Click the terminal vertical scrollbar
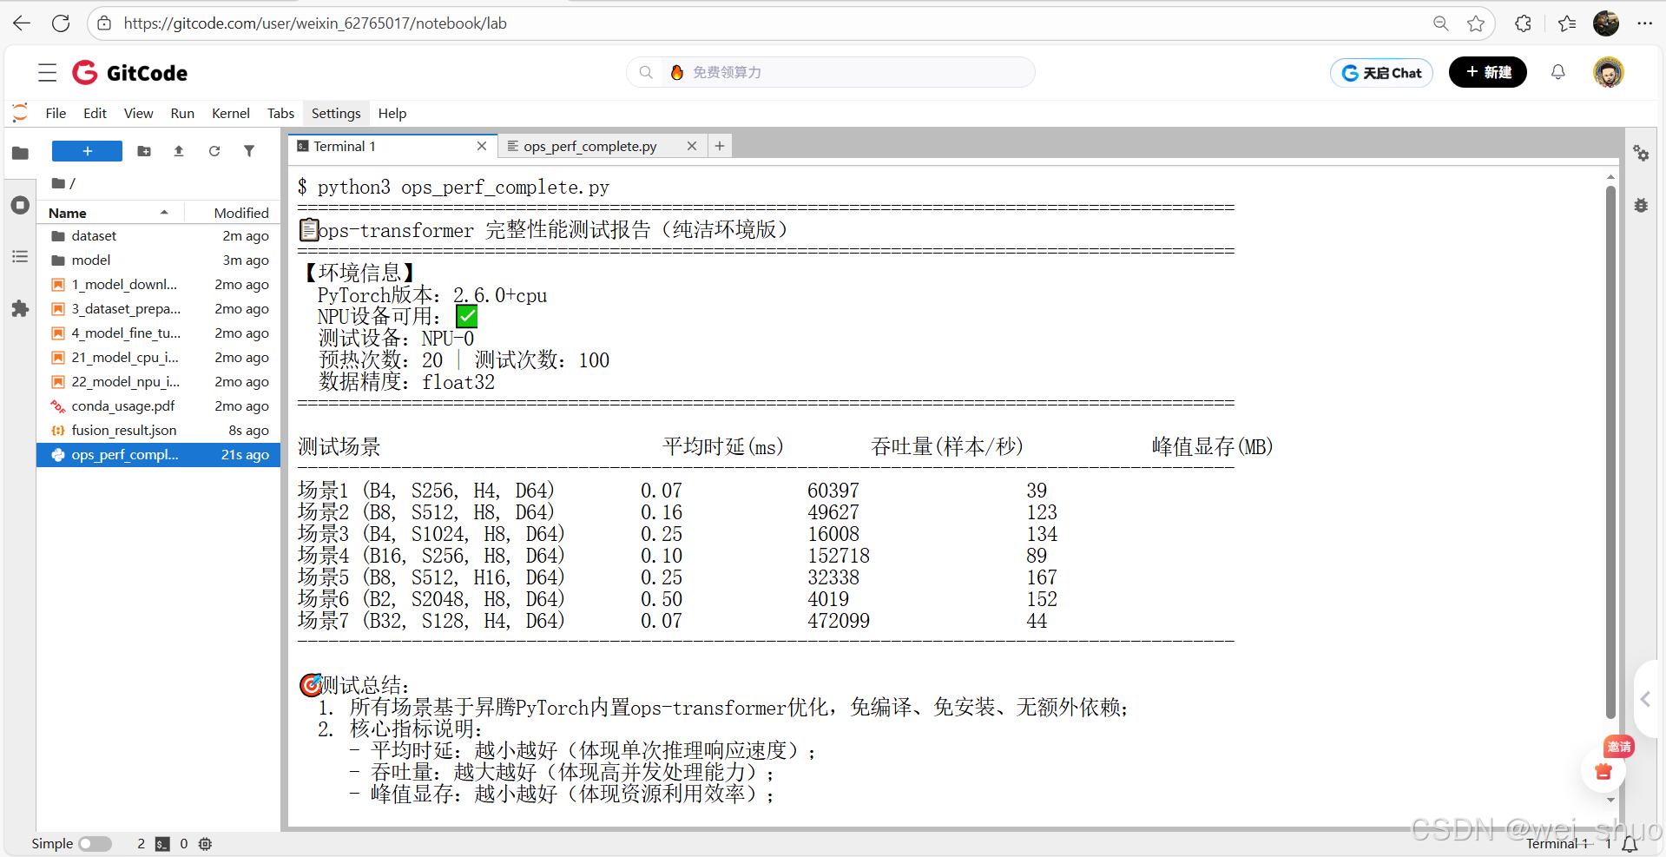The image size is (1666, 857). tap(1610, 452)
